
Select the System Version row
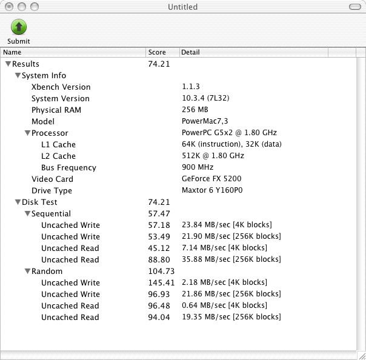click(178, 98)
